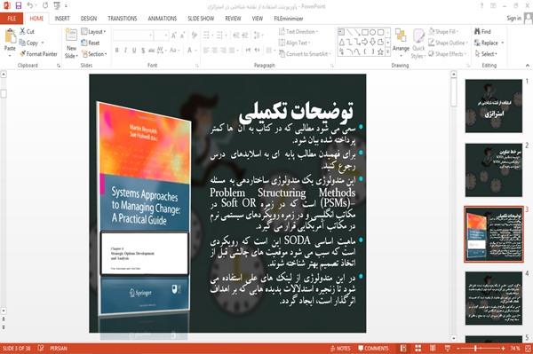This screenshot has height=354, width=533.
Task: Clear all formatting icon
Action: pos(194,35)
